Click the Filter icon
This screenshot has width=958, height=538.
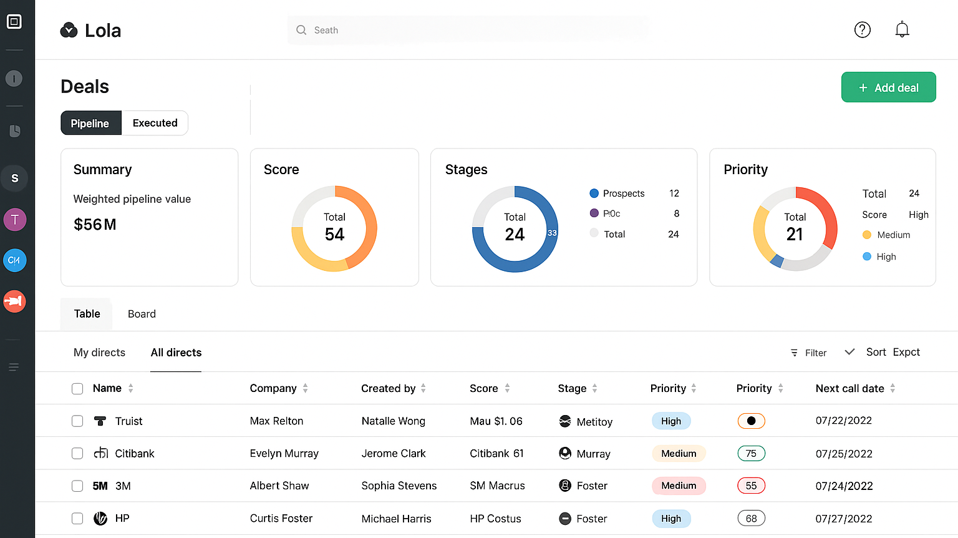(794, 353)
